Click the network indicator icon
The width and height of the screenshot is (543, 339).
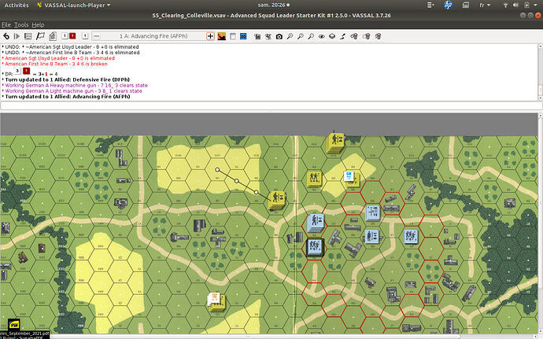click(x=505, y=6)
